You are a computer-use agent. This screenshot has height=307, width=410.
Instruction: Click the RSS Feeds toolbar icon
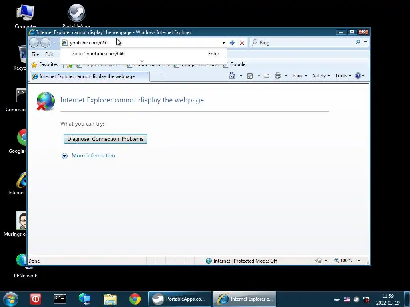250,76
